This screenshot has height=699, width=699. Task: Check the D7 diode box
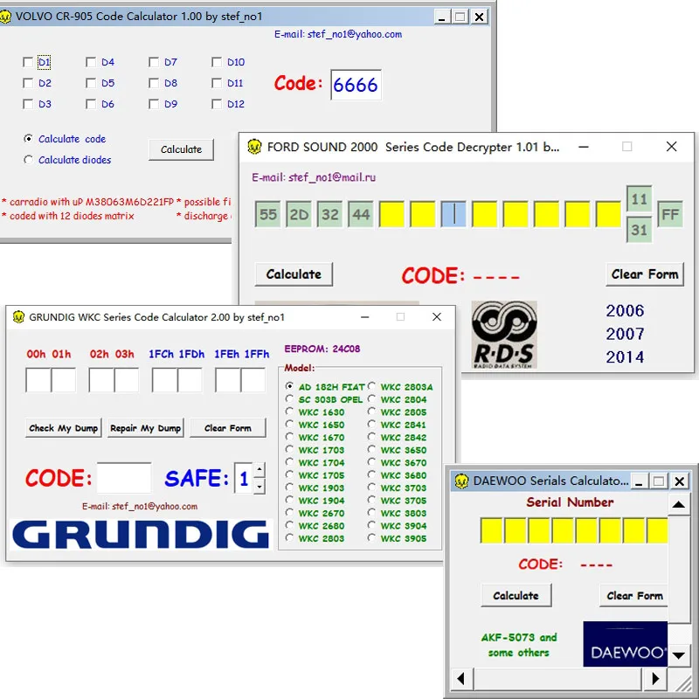tap(154, 62)
